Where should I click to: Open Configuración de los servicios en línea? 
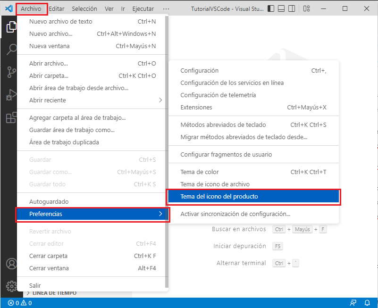pyautogui.click(x=253, y=83)
